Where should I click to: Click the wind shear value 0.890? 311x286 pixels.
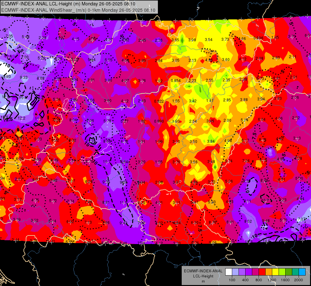coord(159,121)
